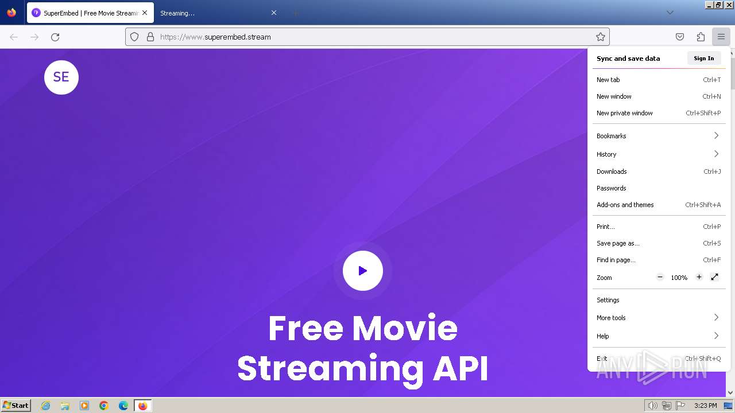Select the SuperEmbed tab
The image size is (735, 413).
pyautogui.click(x=90, y=13)
